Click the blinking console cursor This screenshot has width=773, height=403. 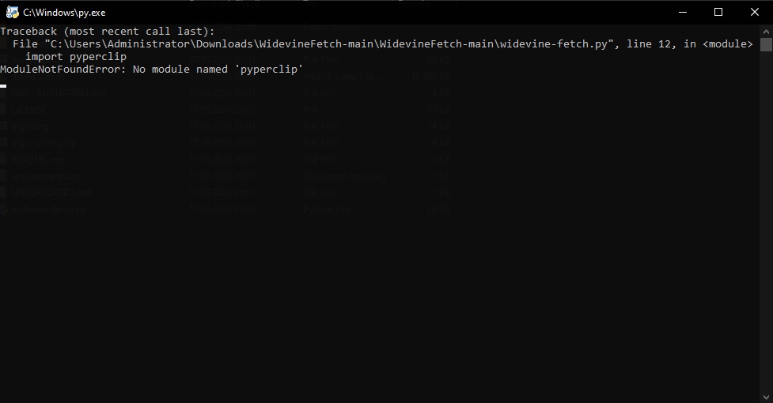tap(4, 85)
